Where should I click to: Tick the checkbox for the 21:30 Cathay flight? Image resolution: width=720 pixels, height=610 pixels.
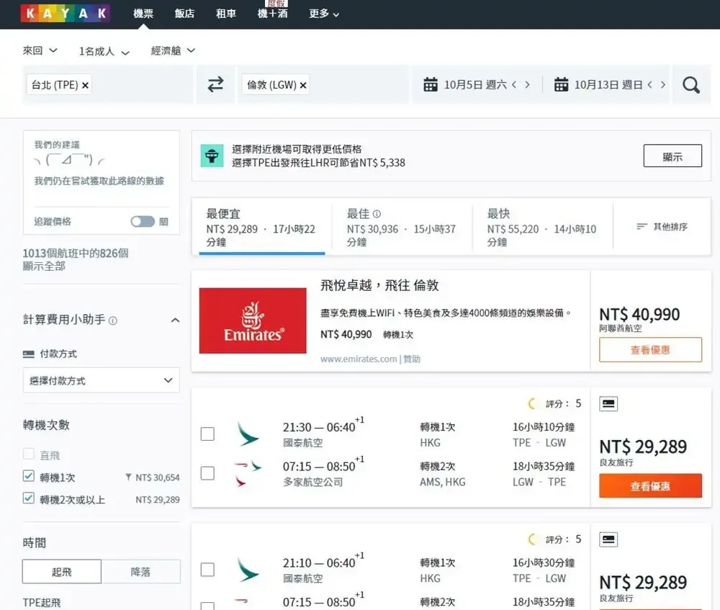click(207, 434)
